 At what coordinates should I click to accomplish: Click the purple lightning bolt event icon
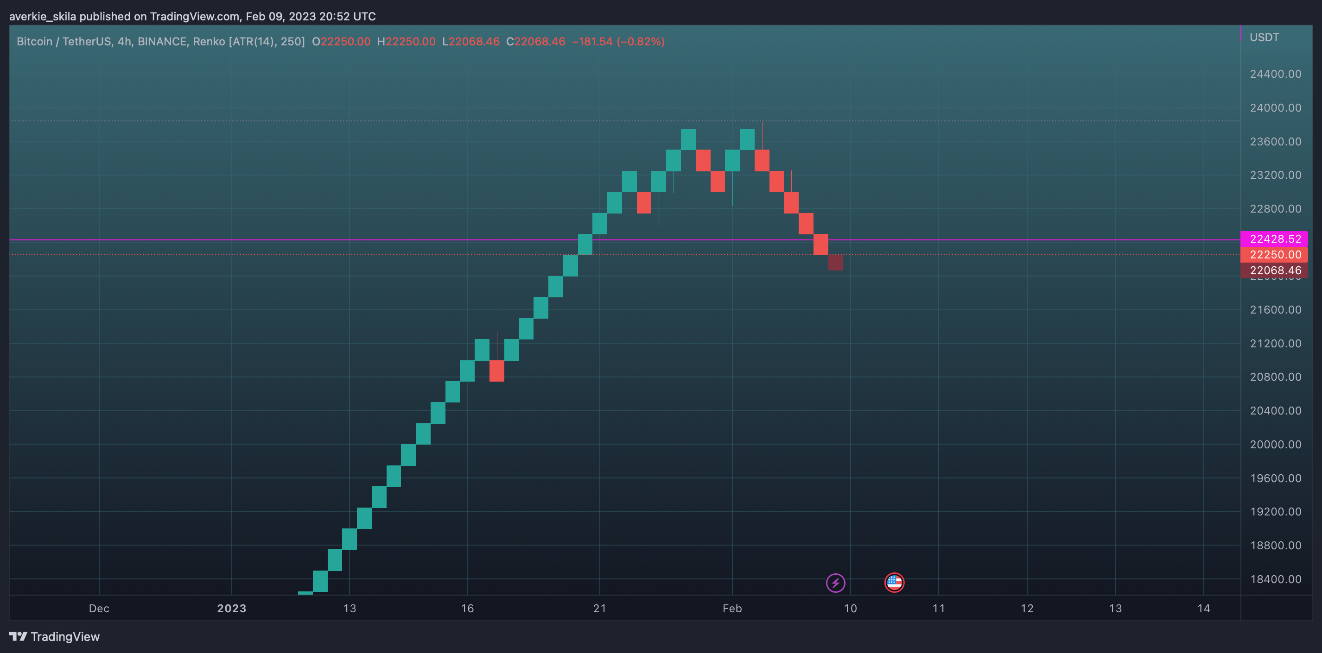pyautogui.click(x=835, y=583)
